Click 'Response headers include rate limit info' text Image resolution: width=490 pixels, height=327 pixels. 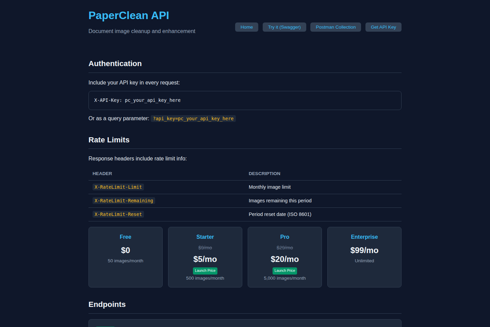click(137, 159)
